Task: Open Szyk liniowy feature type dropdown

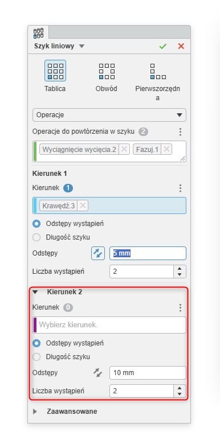Action: (x=82, y=46)
